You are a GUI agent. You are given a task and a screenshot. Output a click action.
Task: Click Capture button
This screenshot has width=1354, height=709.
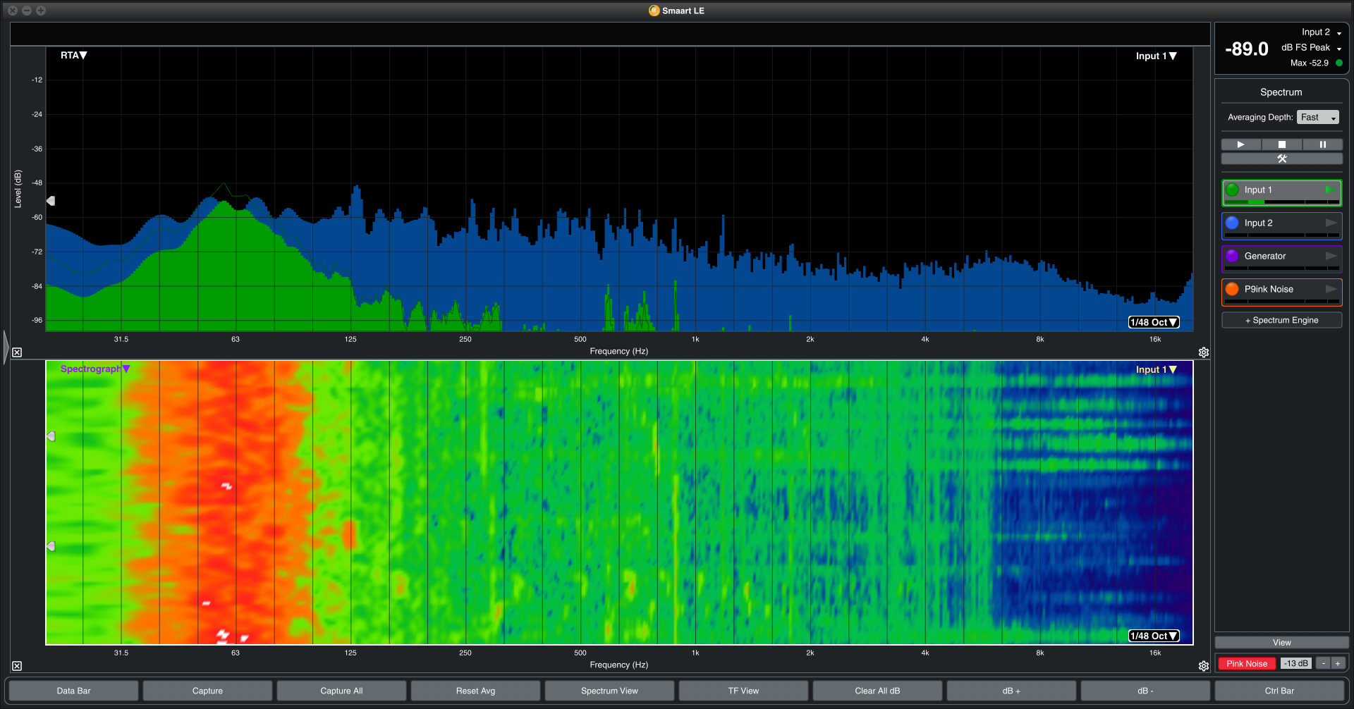click(207, 691)
